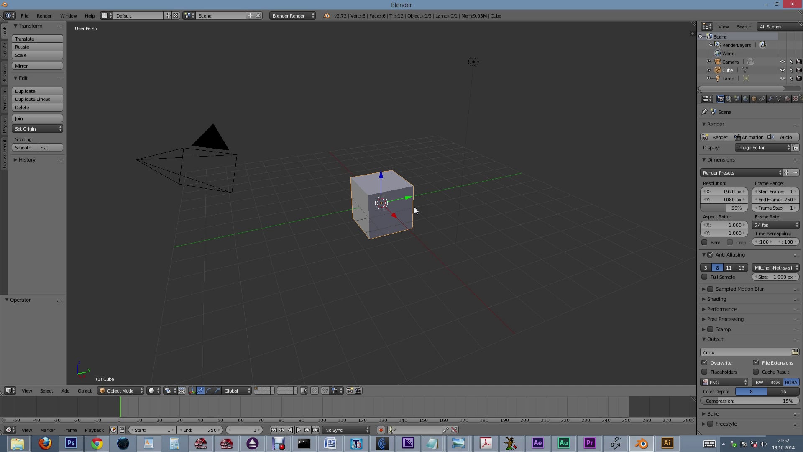This screenshot has height=452, width=803.
Task: Toggle Object Mode dropdown selector
Action: pyautogui.click(x=120, y=391)
